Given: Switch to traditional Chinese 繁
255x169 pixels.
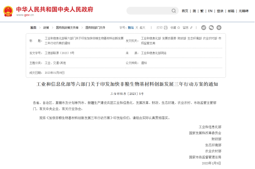Looking at the screenshot, I should coord(202,11).
